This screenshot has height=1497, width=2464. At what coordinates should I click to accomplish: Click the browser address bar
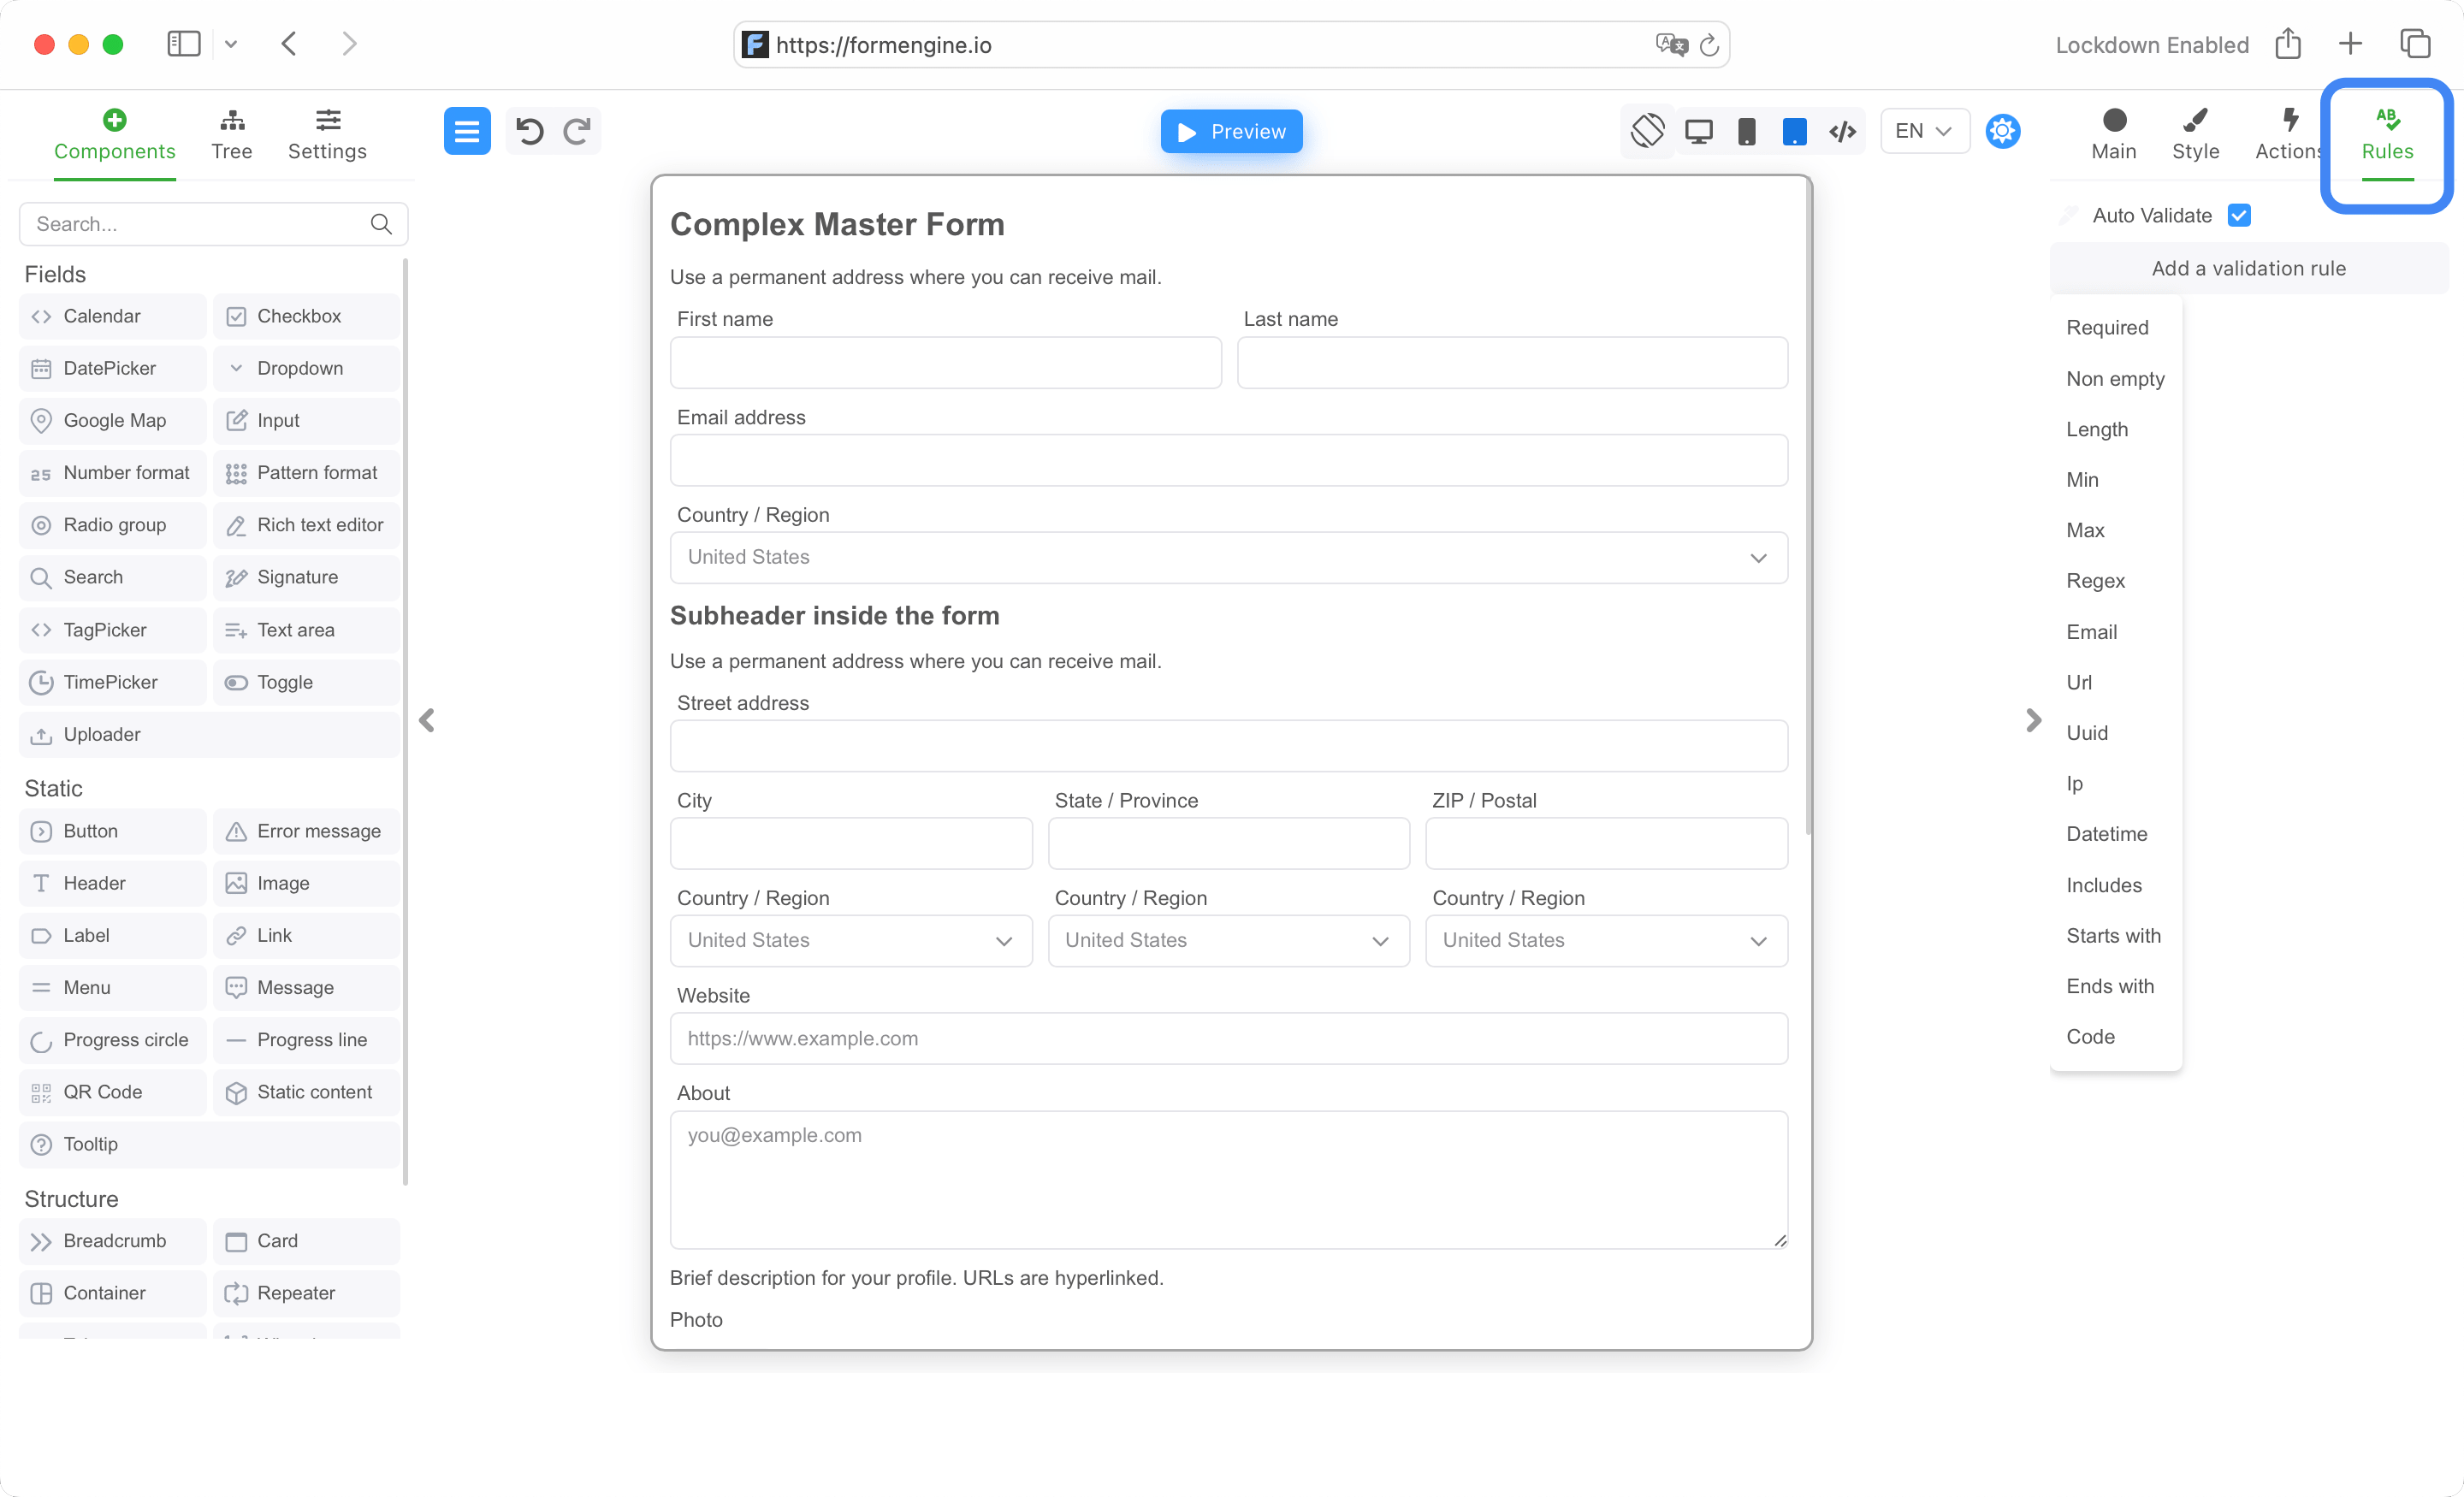tap(1231, 45)
